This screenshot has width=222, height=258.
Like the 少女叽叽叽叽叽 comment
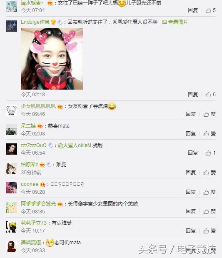tap(210, 114)
